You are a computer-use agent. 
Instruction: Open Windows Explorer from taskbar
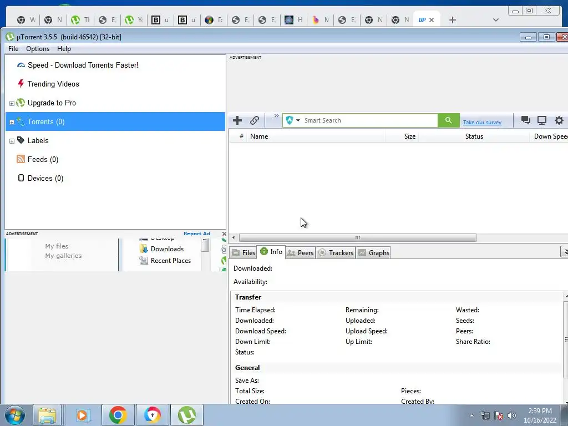point(47,415)
